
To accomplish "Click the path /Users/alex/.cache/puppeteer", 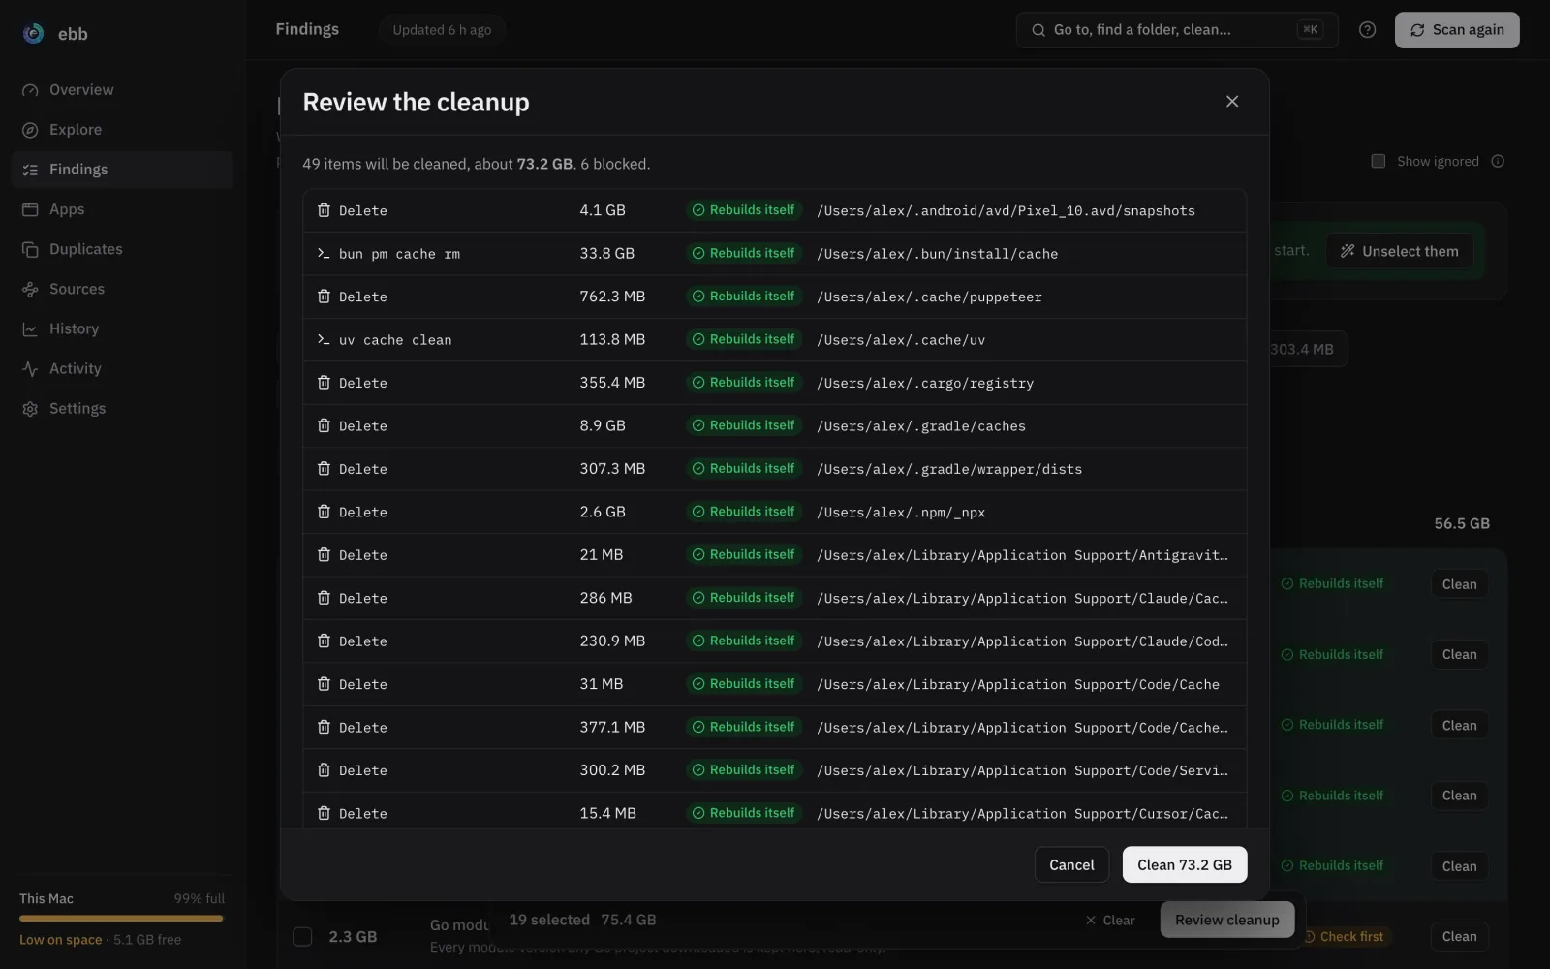I will coord(929,297).
